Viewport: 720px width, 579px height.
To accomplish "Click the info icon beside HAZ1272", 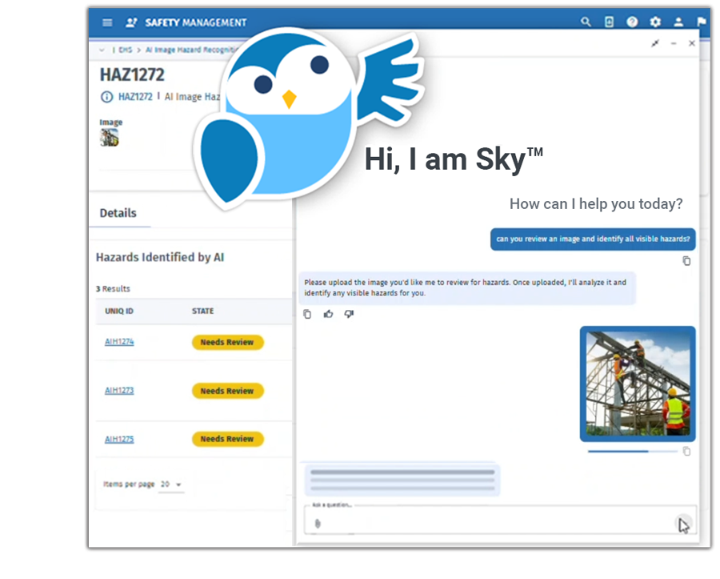I will (x=106, y=97).
